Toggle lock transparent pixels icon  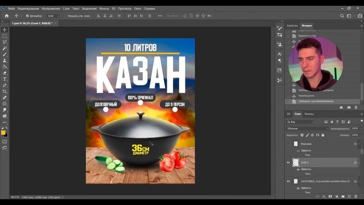[x=302, y=135]
